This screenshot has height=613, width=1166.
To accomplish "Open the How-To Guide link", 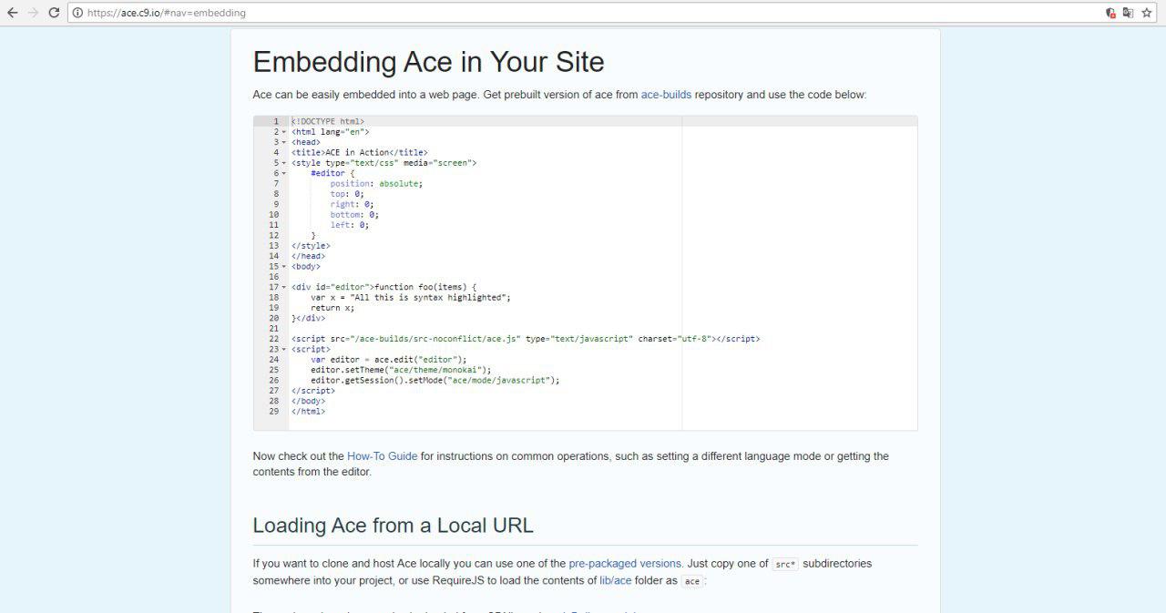I will point(382,456).
